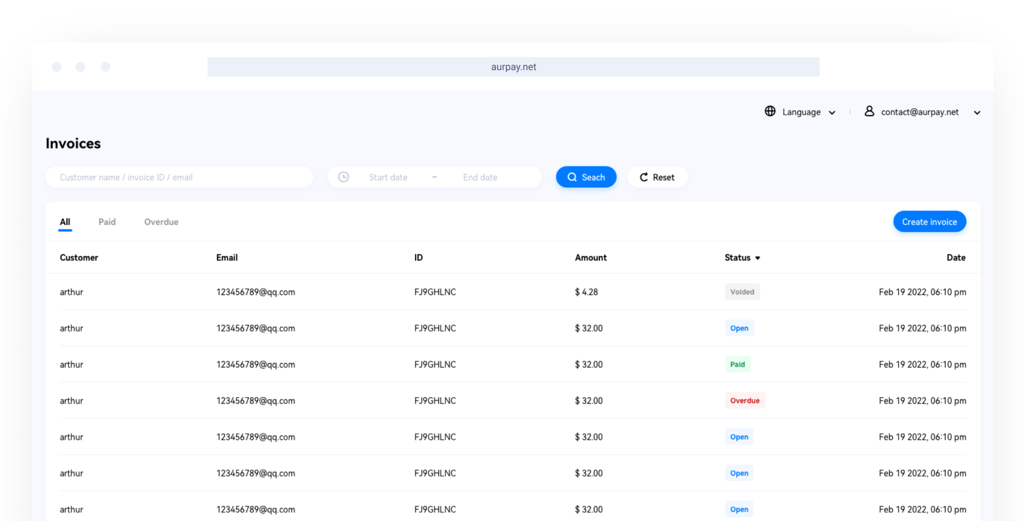Screen dimensions: 1024x521
Task: Click the user profile icon
Action: [x=869, y=111]
